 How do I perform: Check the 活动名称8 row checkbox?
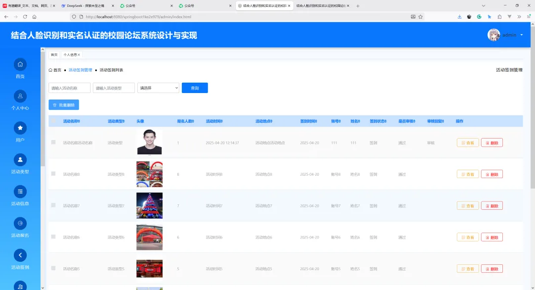pos(53,174)
